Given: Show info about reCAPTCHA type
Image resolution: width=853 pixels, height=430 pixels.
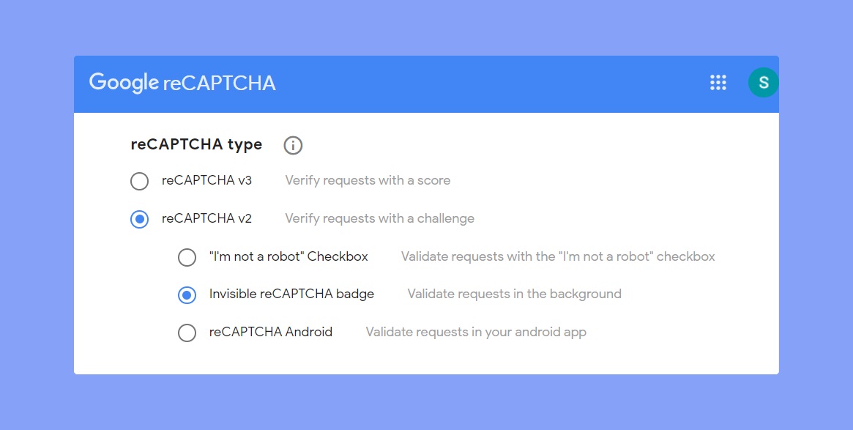Looking at the screenshot, I should [x=293, y=145].
